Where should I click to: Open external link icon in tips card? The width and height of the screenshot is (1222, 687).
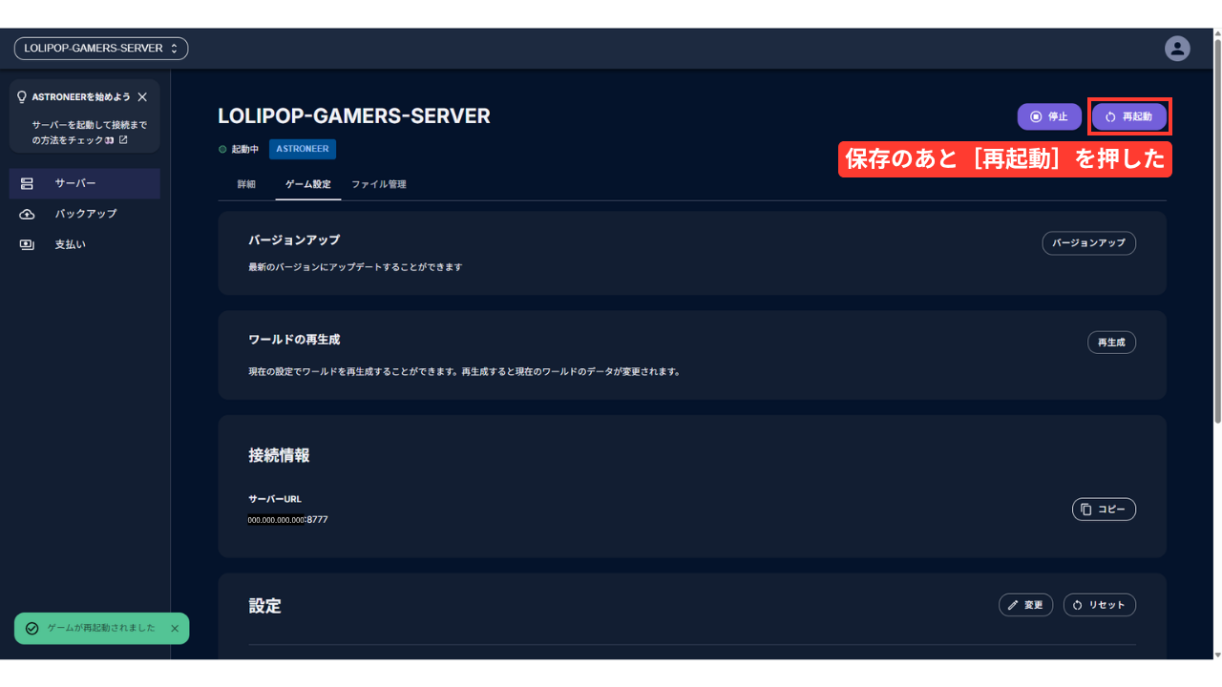[x=123, y=140]
